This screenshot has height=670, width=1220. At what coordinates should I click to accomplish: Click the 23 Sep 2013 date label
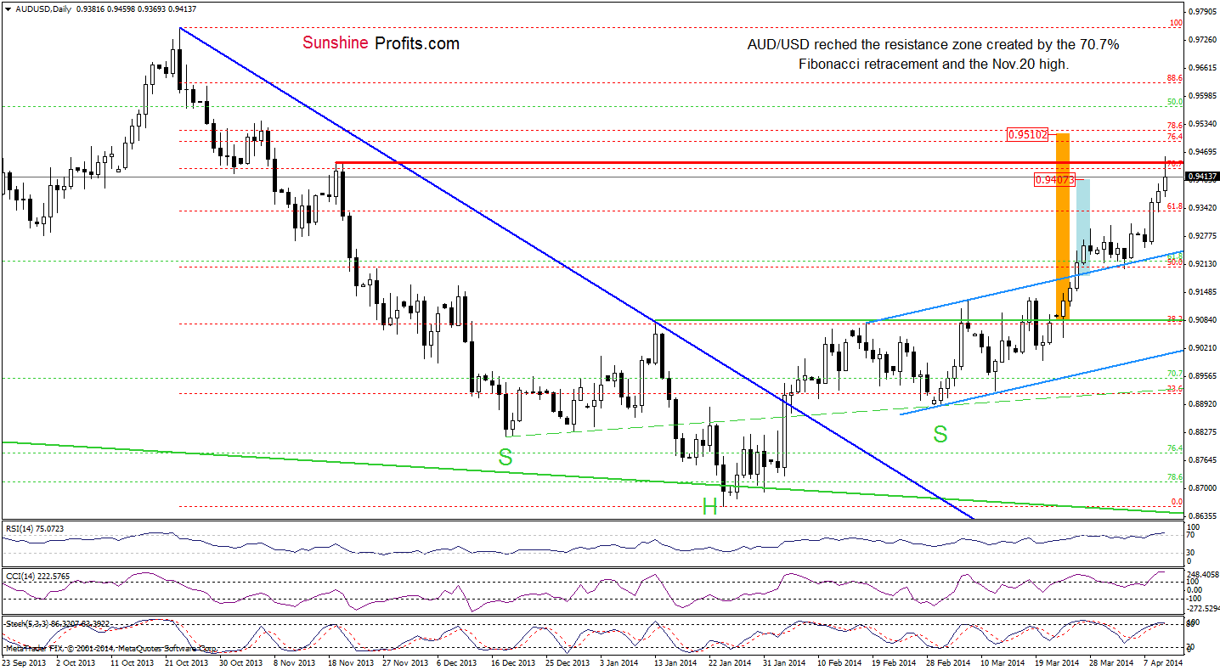(25, 662)
